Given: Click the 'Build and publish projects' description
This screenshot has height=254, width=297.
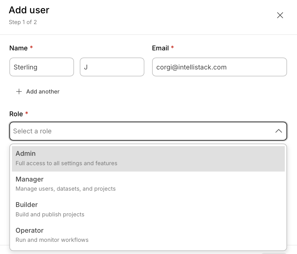Looking at the screenshot, I should tap(50, 214).
